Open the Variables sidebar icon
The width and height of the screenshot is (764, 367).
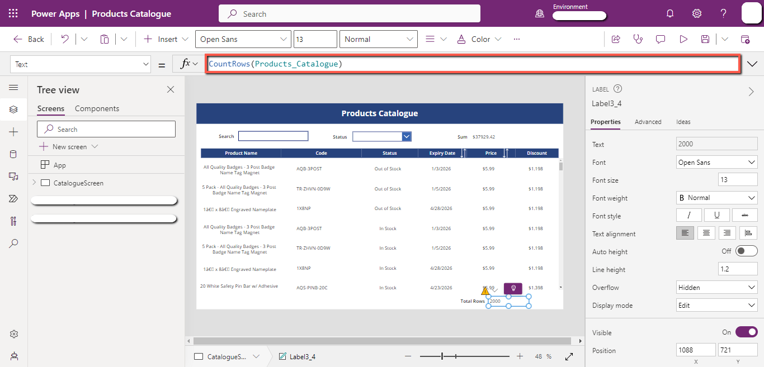[x=13, y=221]
